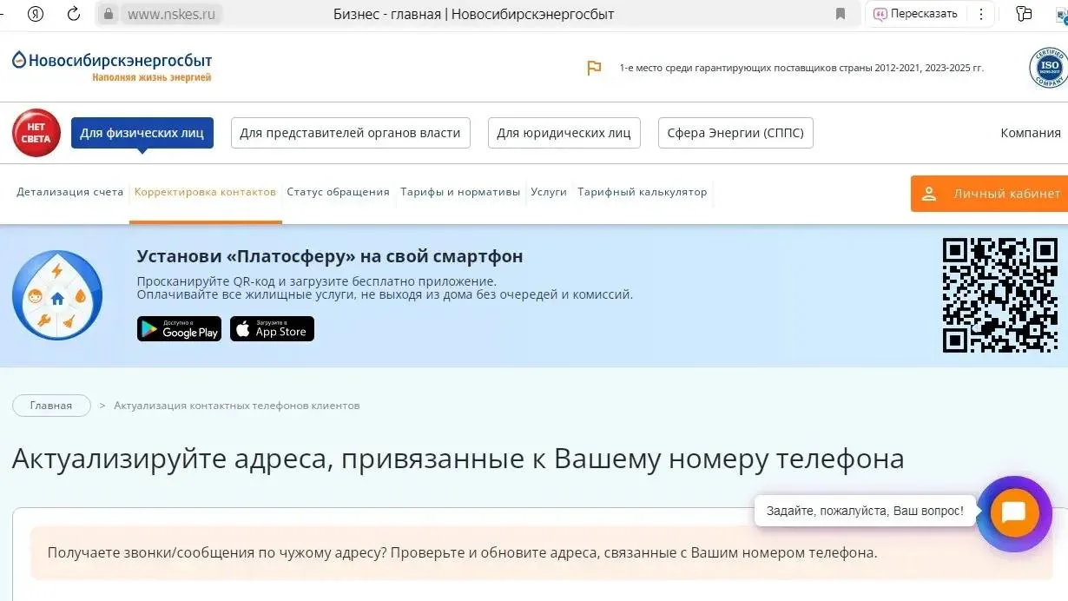
Task: Click the Получаете звонки/сообщения notice text
Action: point(462,552)
